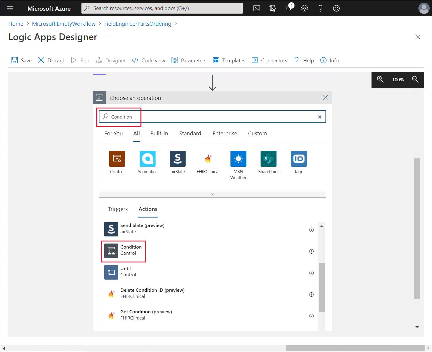Open Connectors from the toolbar
Image resolution: width=432 pixels, height=352 pixels.
point(269,60)
